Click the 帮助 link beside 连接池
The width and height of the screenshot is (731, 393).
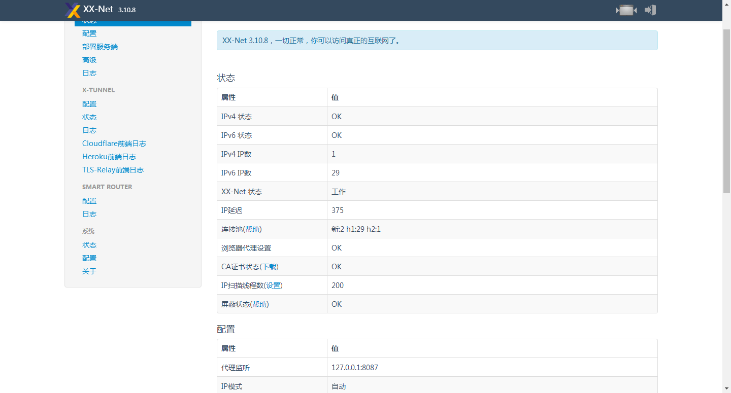(x=252, y=229)
